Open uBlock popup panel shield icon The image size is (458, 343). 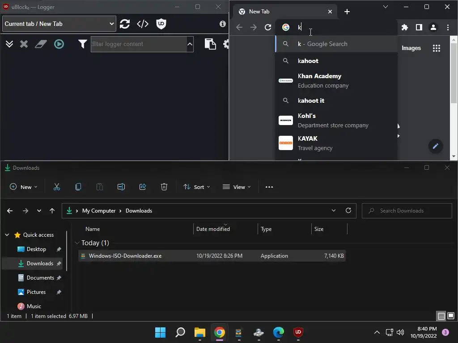point(161,24)
